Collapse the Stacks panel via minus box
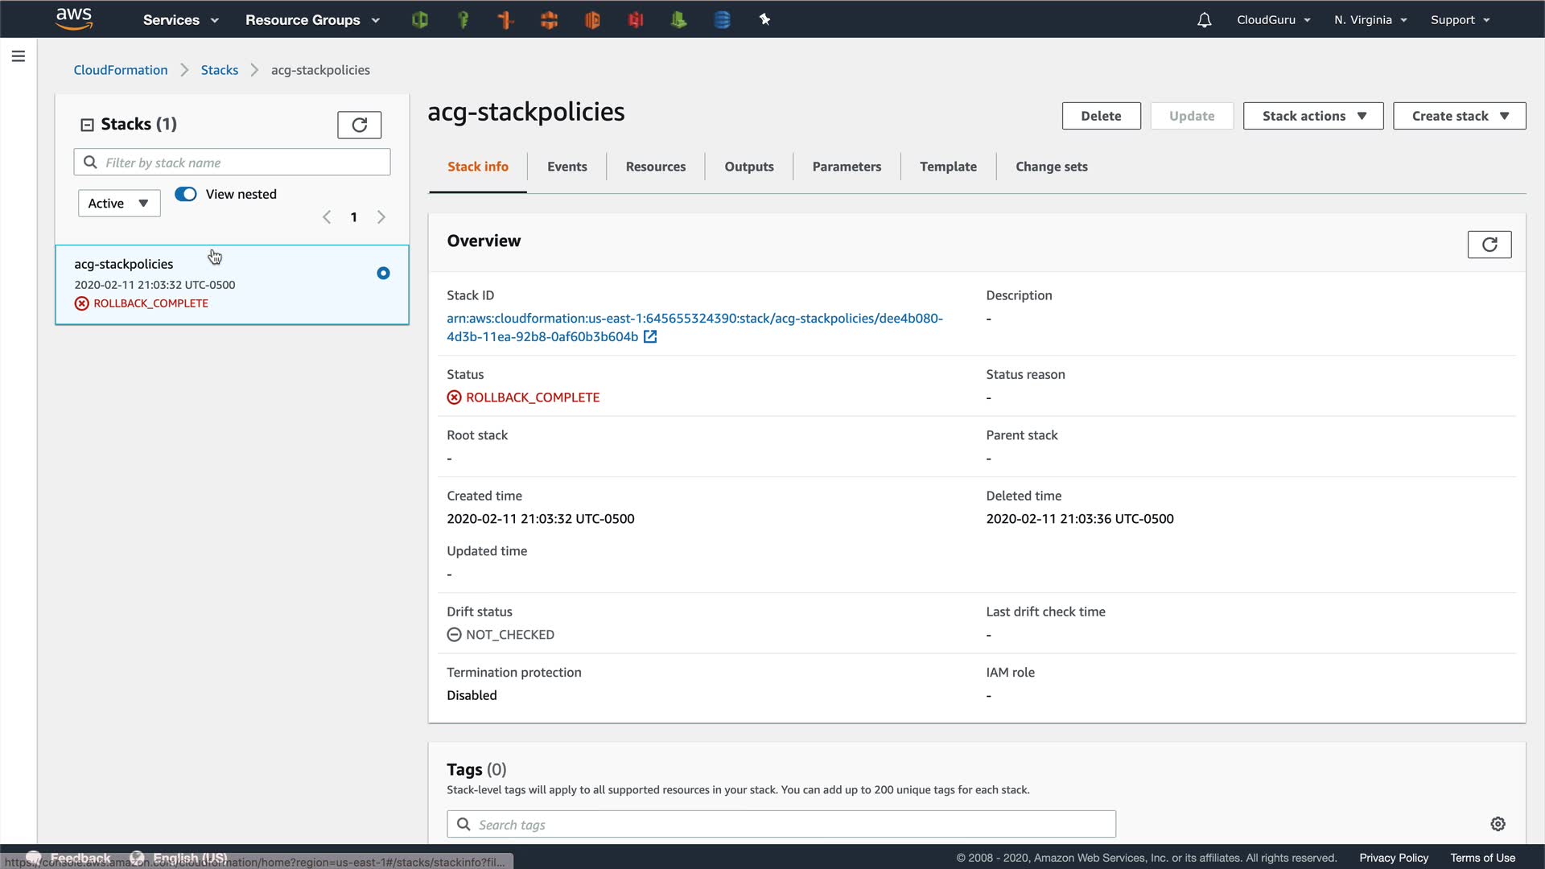The width and height of the screenshot is (1545, 869). pyautogui.click(x=87, y=125)
